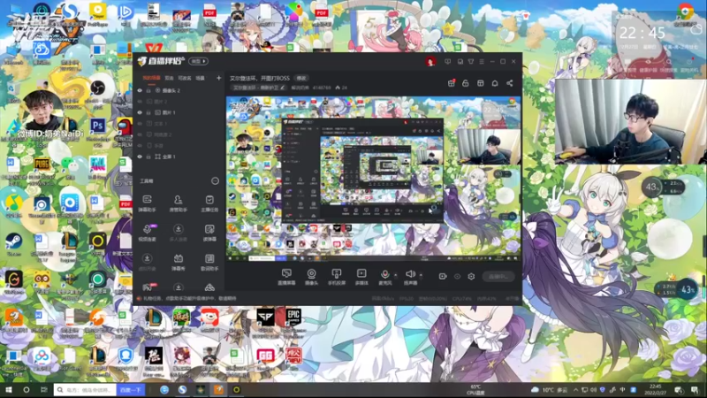Click 修改 button next to stream title

pos(301,78)
